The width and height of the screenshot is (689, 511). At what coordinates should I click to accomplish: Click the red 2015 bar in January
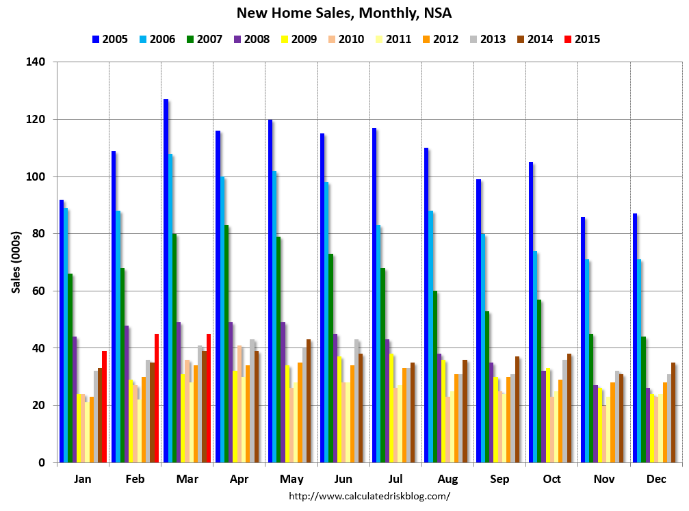click(x=104, y=406)
